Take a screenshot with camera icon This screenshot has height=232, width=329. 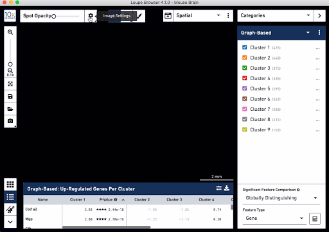(x=10, y=121)
